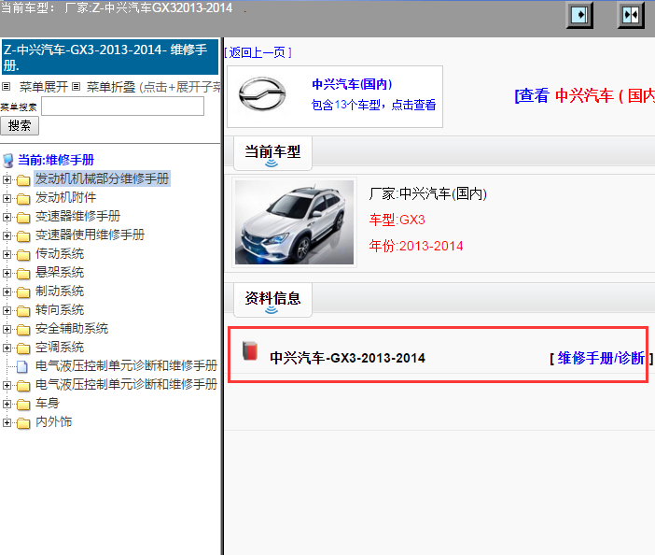Click folder icon of 车身
This screenshot has height=555, width=655.
[x=23, y=405]
